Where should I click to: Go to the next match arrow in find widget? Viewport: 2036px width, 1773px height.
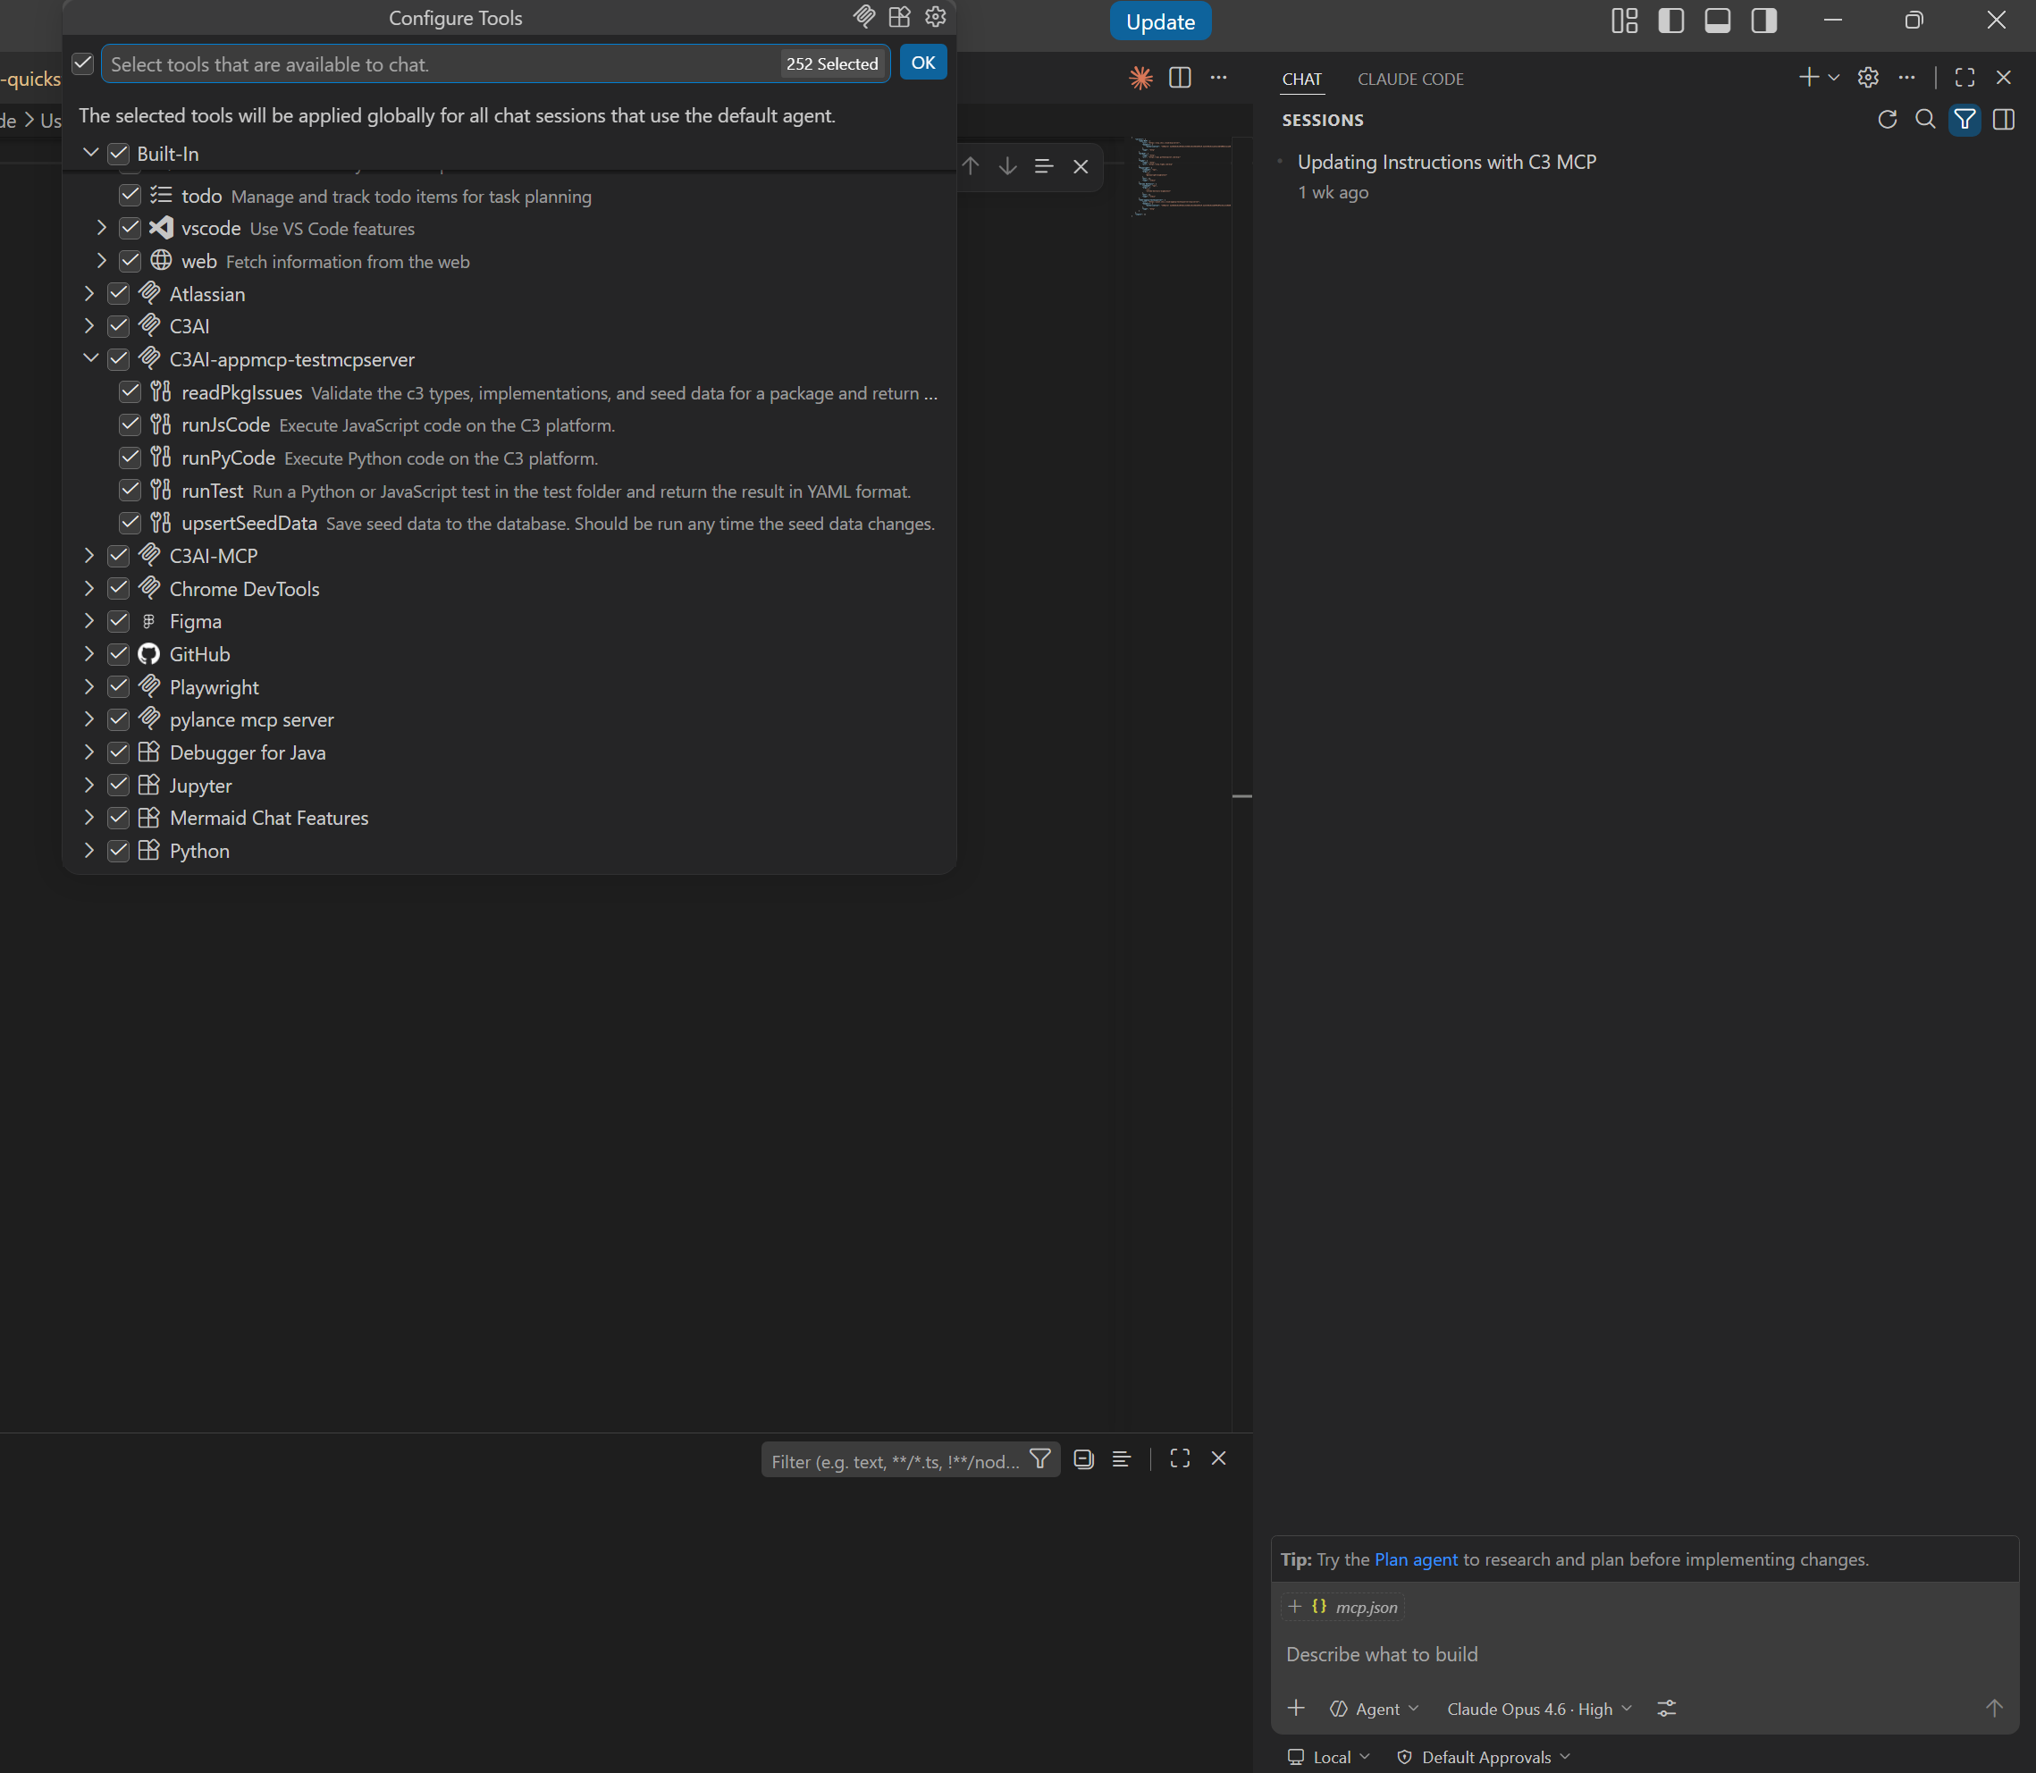coord(1007,166)
